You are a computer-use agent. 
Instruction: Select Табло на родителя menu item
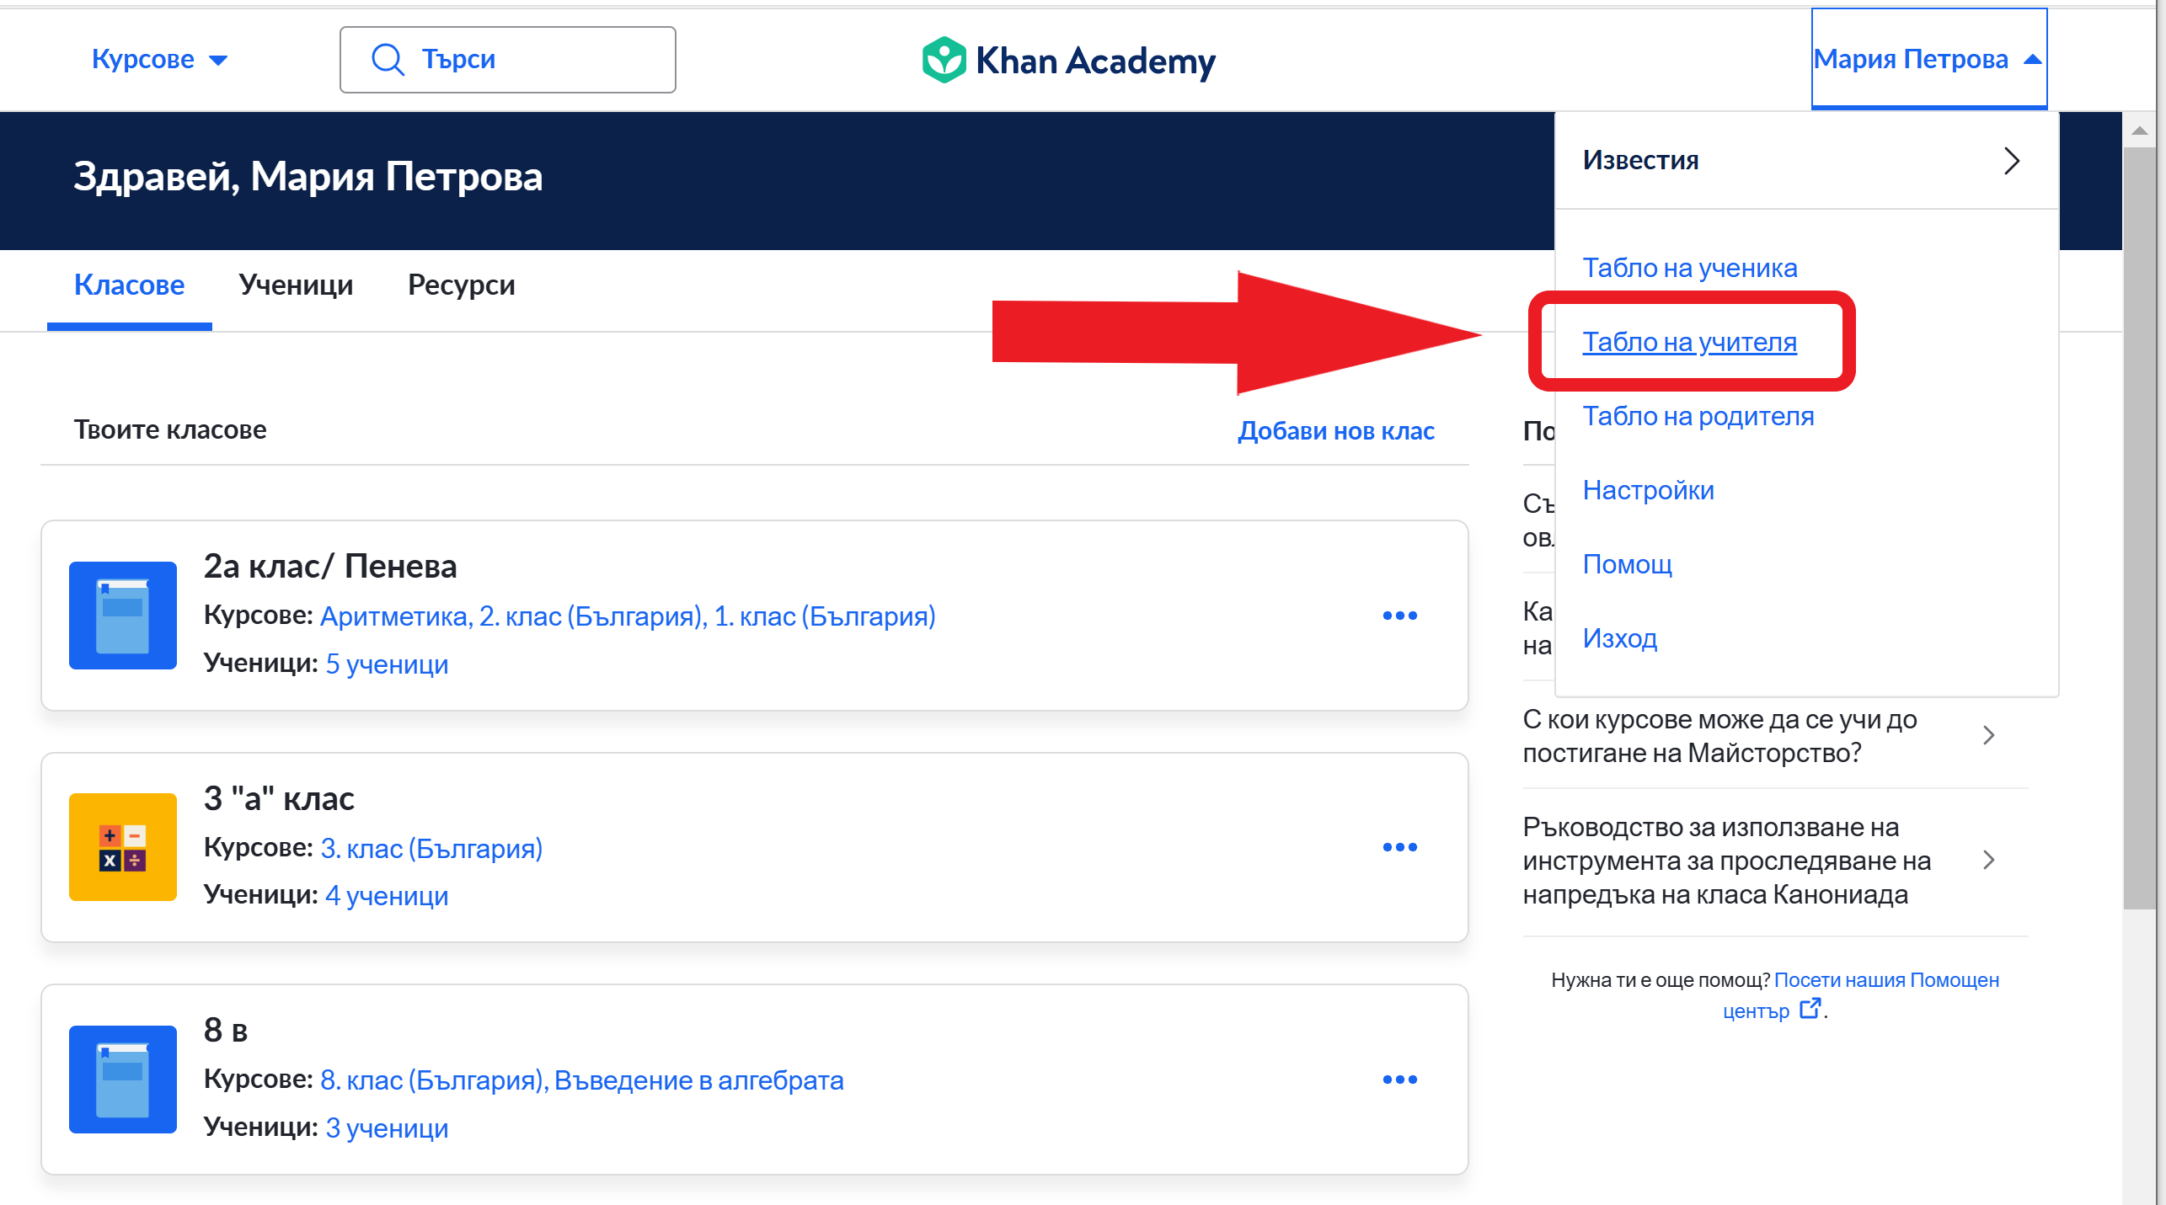[x=1698, y=416]
